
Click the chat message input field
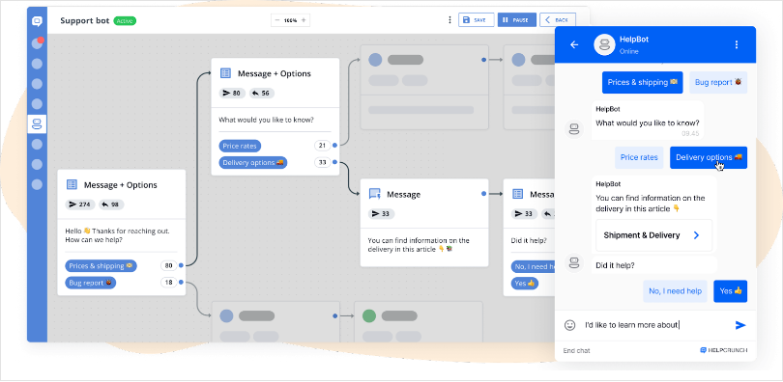[x=654, y=325]
